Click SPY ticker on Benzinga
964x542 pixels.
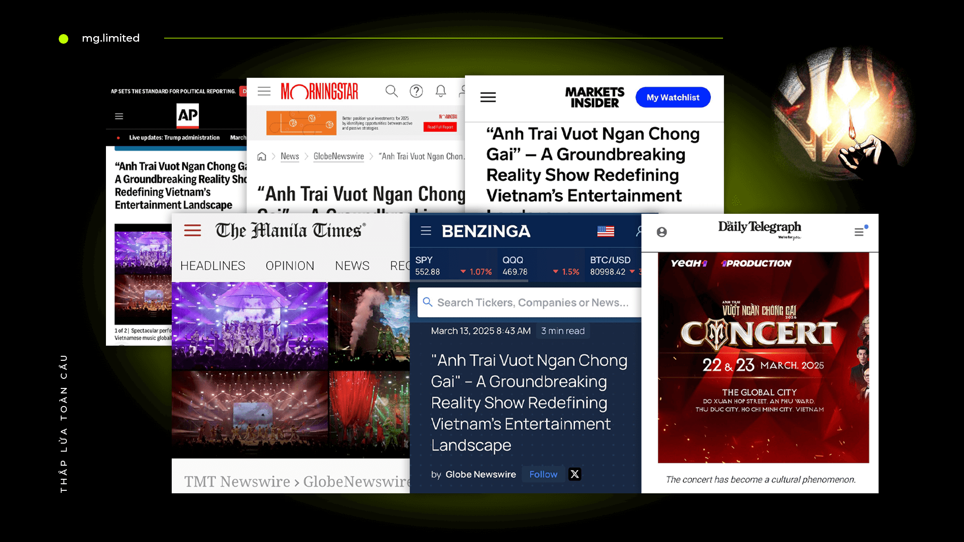[453, 265]
